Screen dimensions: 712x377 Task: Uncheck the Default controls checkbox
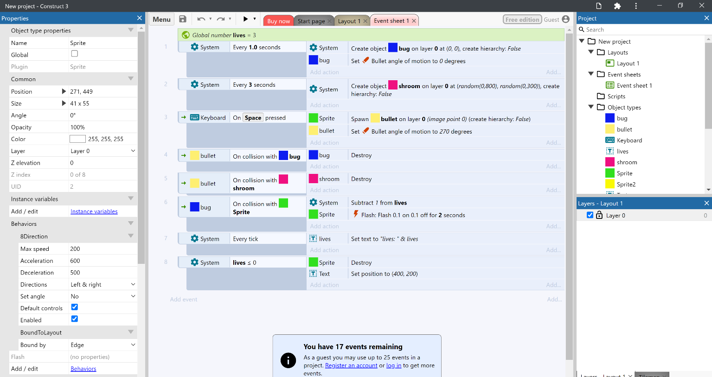pyautogui.click(x=74, y=307)
